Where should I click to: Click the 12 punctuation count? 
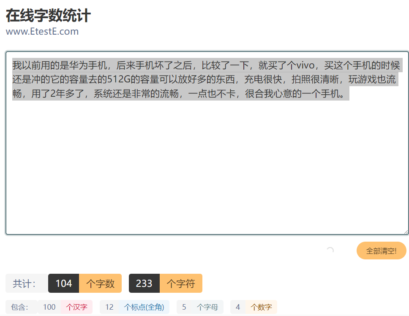tap(109, 307)
